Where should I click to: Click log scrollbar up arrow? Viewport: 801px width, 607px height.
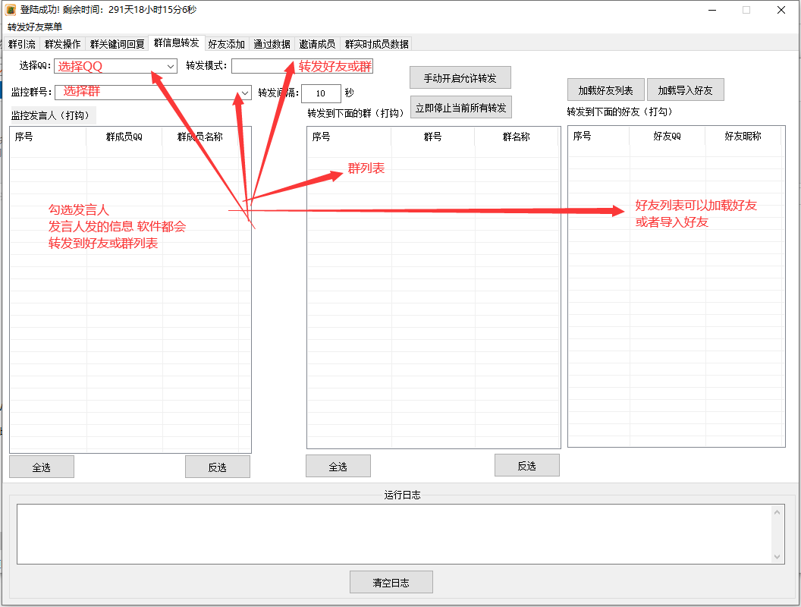(777, 512)
